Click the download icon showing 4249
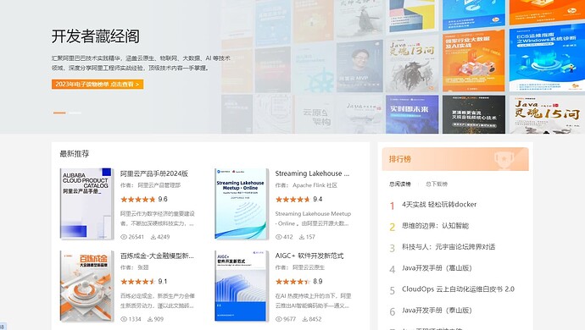This screenshot has width=585, height=330. 153,237
